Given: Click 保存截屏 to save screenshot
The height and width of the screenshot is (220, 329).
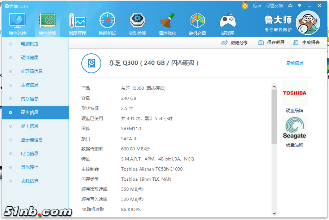Looking at the screenshot, I should pos(271,43).
